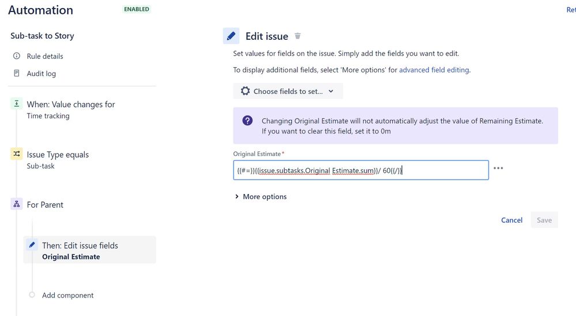Click the For Parent branch icon
Screen dimensions: 576x316
pos(17,204)
